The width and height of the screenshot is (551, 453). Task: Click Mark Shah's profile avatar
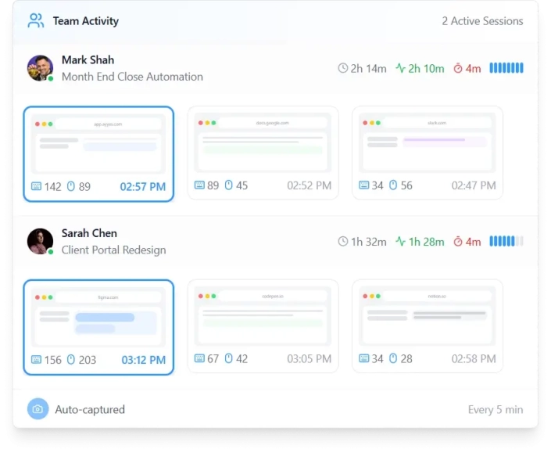coord(40,68)
